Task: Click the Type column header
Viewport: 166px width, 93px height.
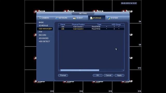Action: coord(99,24)
